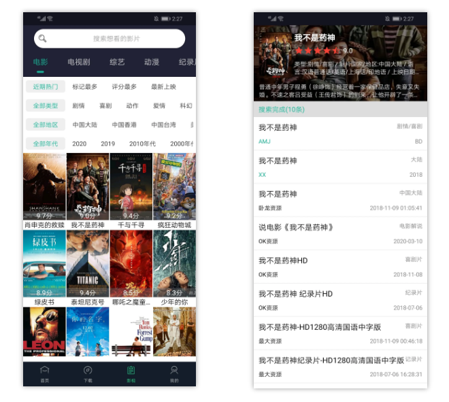Select the 评分最多 sort filter

coord(124,87)
